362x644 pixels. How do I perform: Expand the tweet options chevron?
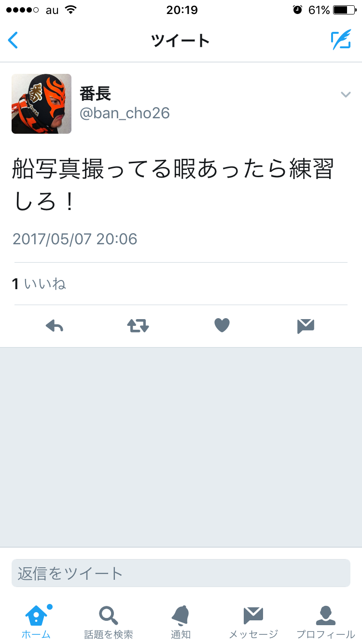point(346,95)
